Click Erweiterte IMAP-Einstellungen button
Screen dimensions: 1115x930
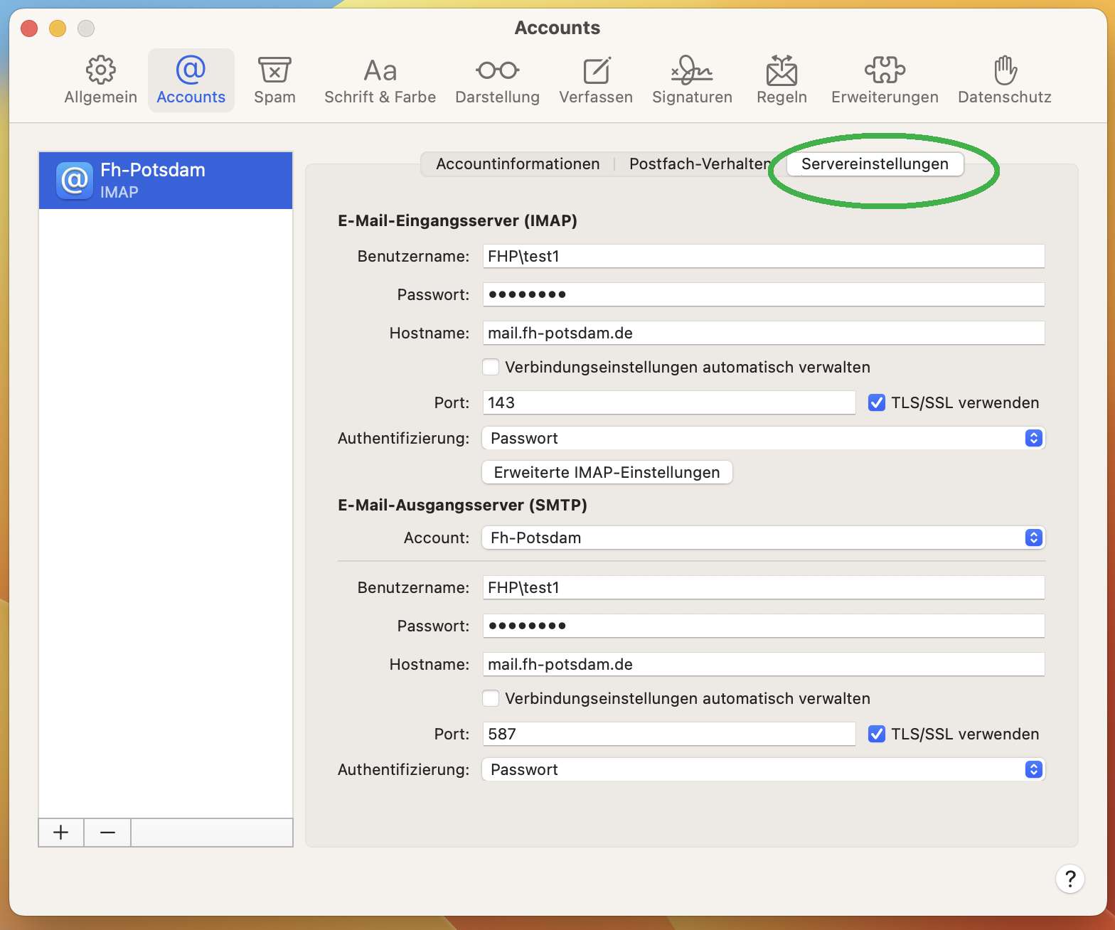pyautogui.click(x=607, y=472)
